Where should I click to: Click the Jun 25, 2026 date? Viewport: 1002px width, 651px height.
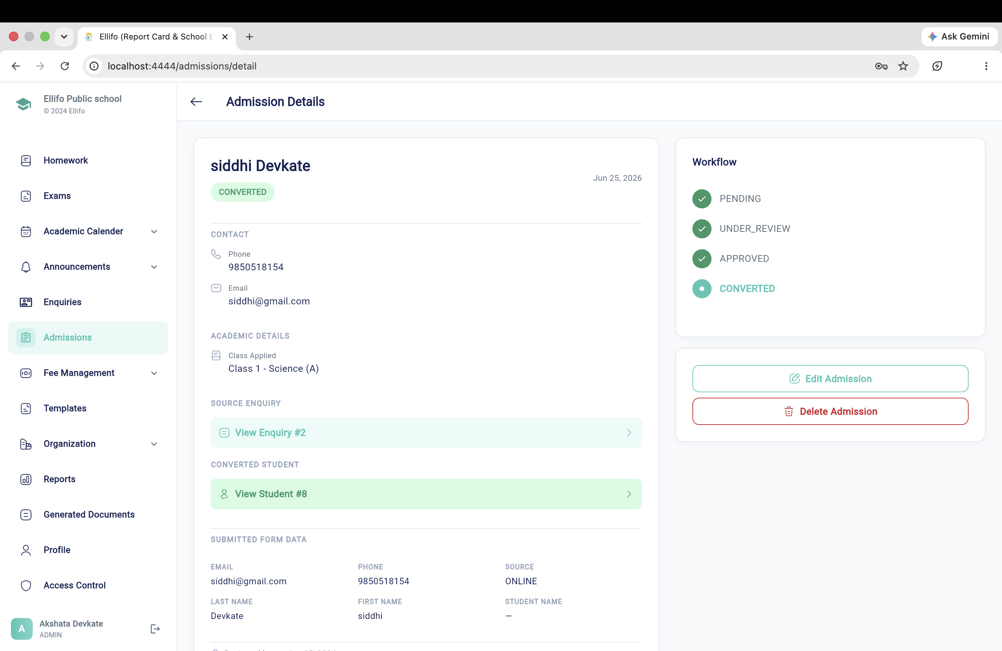pos(617,178)
